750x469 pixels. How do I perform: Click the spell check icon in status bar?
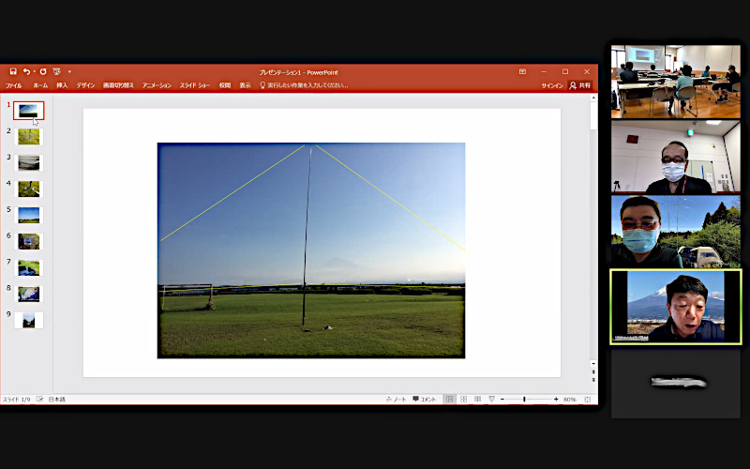coord(39,400)
